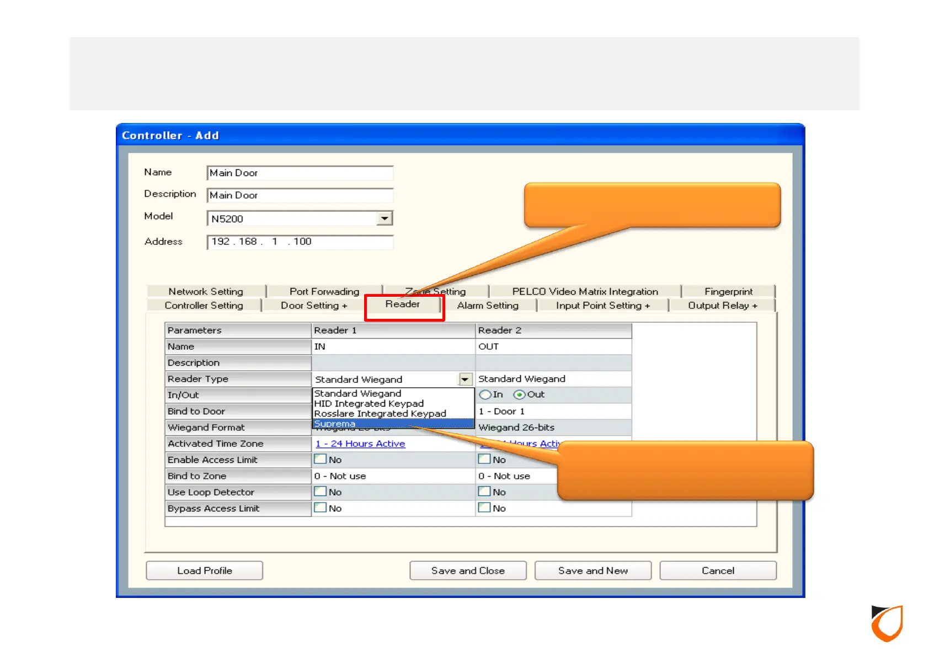929x657 pixels.
Task: Click the Save and Close button
Action: pos(468,570)
